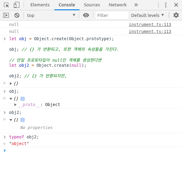The image size is (182, 184).
Task: Switch to the Sources tab
Action: click(x=92, y=5)
